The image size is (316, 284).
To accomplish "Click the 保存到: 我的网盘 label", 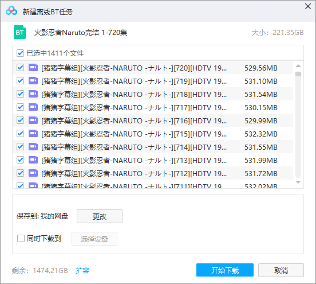I will click(x=42, y=216).
